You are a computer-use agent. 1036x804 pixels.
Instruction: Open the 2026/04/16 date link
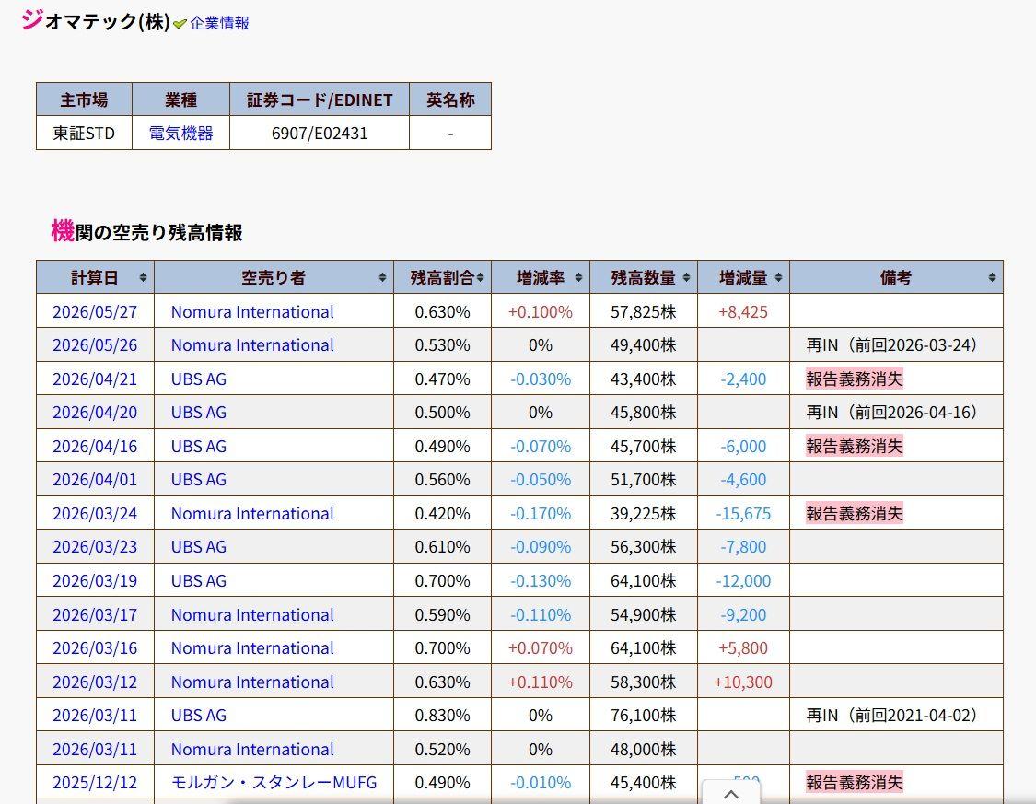[95, 447]
